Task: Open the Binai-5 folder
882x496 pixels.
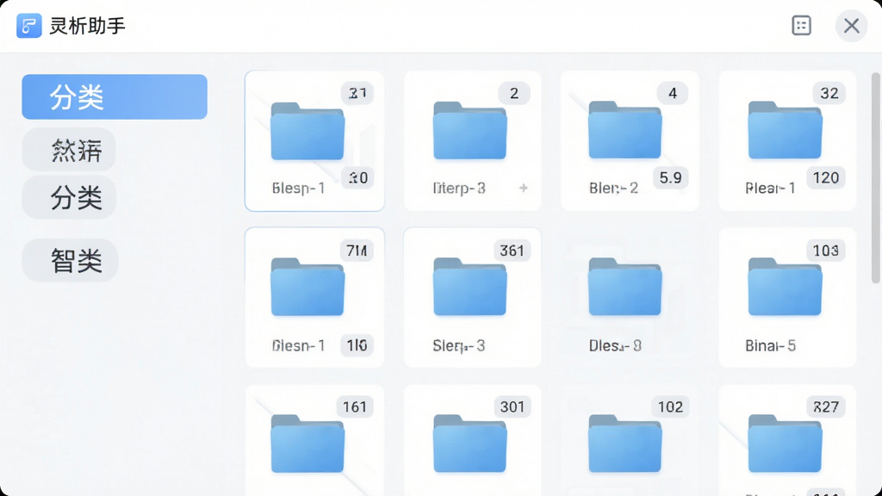Action: point(787,297)
